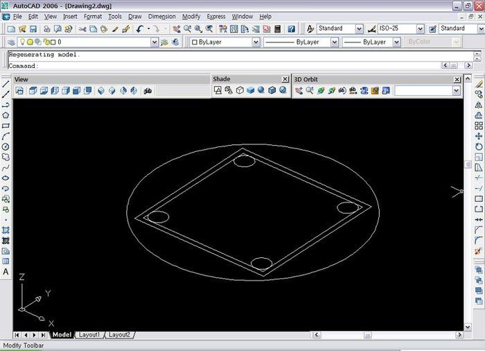This screenshot has width=485, height=351.
Task: Toggle layer 0 on/off lightbulb
Action: click(22, 42)
